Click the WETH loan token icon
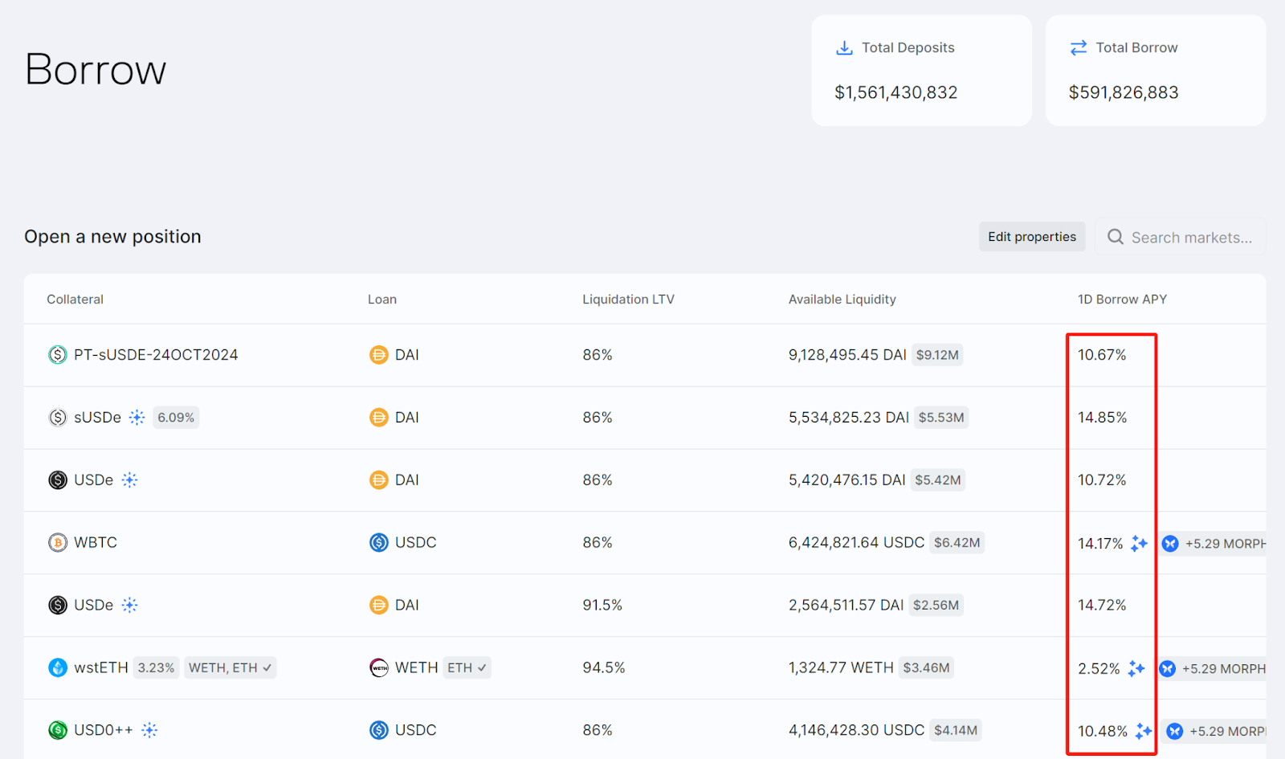 [378, 667]
